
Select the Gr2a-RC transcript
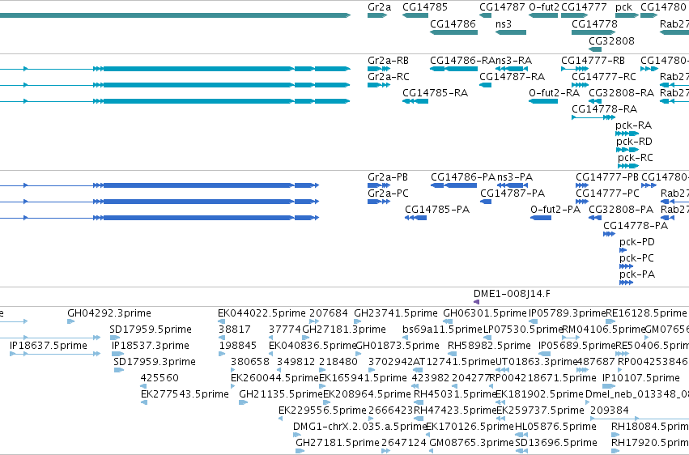(x=379, y=85)
